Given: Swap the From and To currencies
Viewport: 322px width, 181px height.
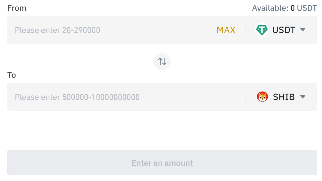Looking at the screenshot, I should click(162, 61).
